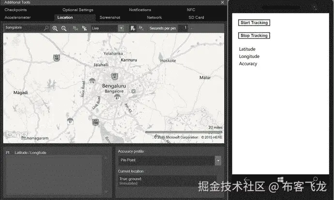Screen dimensions: 334x200
Task: Click Start Tracking in phone emulator
Action: tap(254, 23)
